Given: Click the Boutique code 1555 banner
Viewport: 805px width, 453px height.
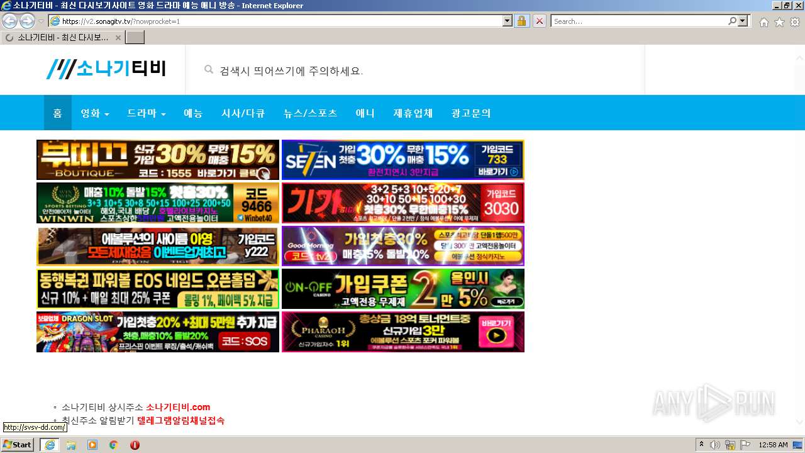Looking at the screenshot, I should point(158,160).
